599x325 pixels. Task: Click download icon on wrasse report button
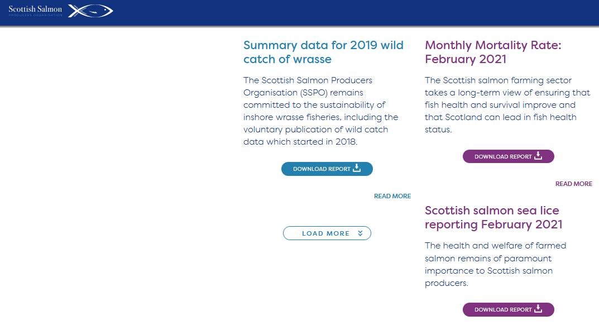[357, 168]
